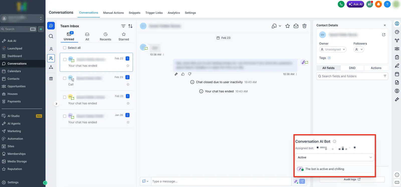Click the Type a message input
This screenshot has height=187, width=401.
pyautogui.click(x=221, y=181)
